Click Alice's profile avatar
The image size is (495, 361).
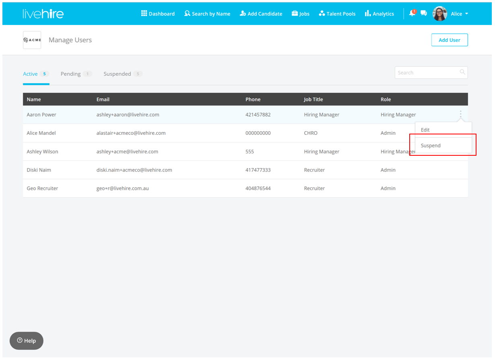440,14
